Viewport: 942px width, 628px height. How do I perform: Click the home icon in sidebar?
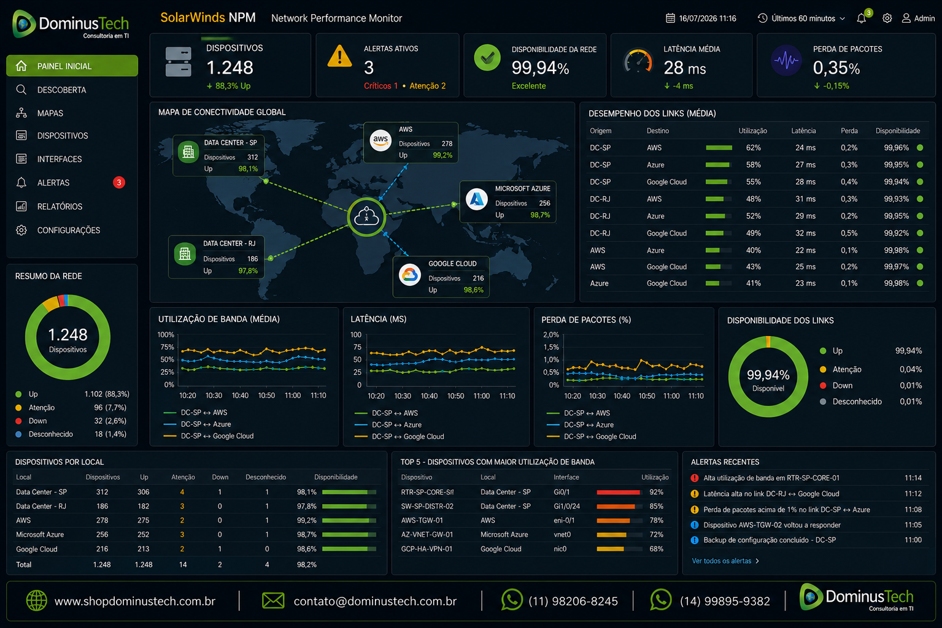[x=21, y=66]
